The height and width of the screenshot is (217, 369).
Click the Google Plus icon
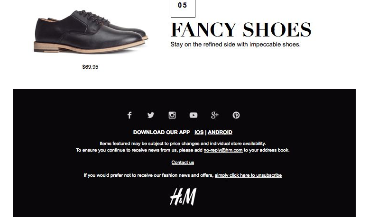coord(215,115)
